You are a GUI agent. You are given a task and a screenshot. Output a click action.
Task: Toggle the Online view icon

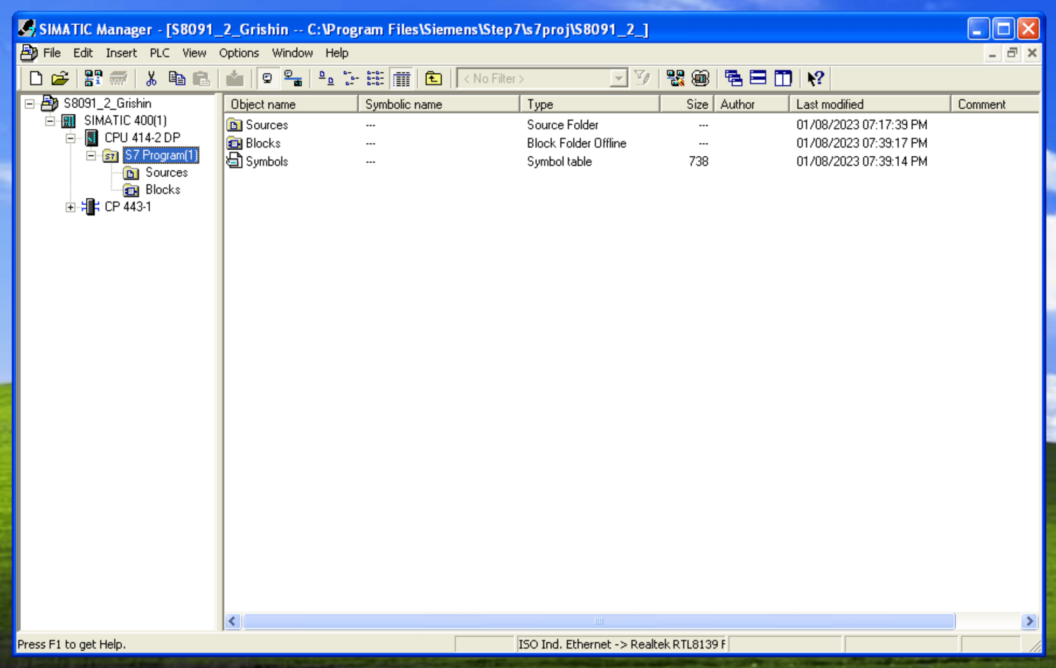tap(293, 79)
